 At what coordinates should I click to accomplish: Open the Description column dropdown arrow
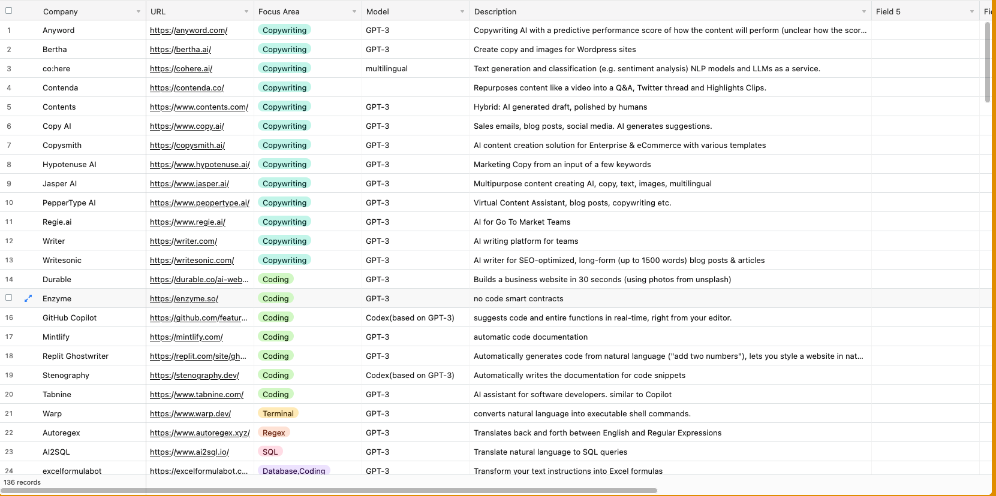point(864,12)
